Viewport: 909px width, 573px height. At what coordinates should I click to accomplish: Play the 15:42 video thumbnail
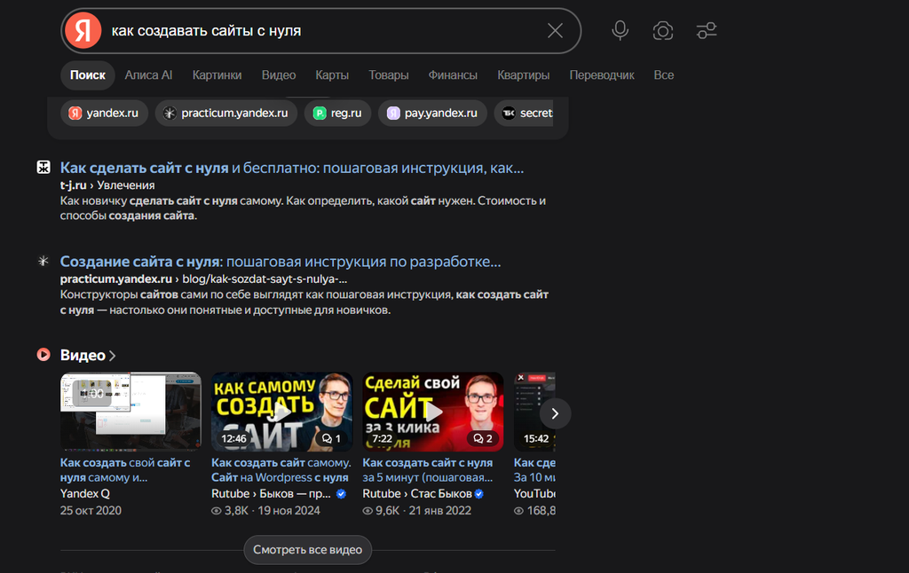pos(534,412)
